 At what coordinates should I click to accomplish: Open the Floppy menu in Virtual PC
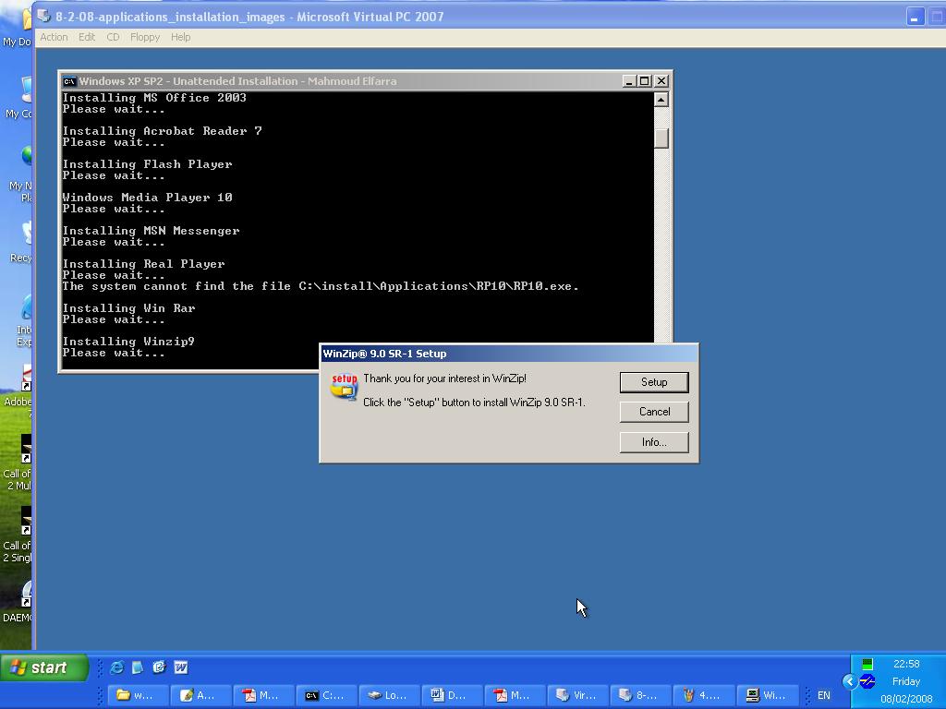coord(145,37)
